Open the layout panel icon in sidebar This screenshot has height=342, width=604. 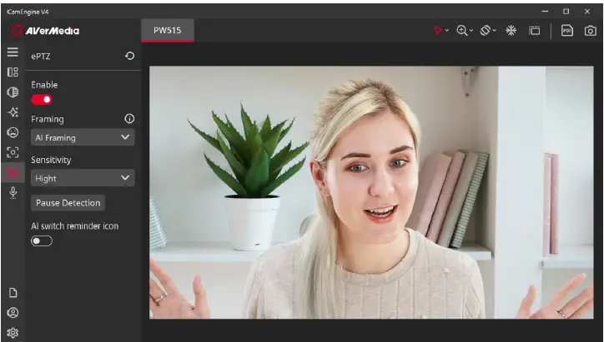point(13,72)
